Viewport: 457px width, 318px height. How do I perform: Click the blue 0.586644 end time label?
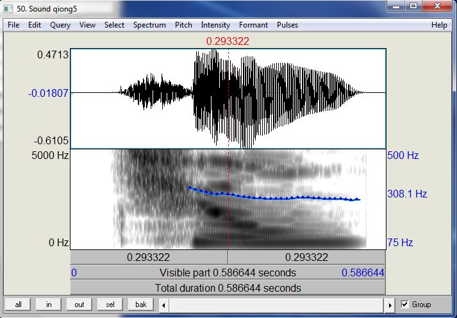pos(363,273)
